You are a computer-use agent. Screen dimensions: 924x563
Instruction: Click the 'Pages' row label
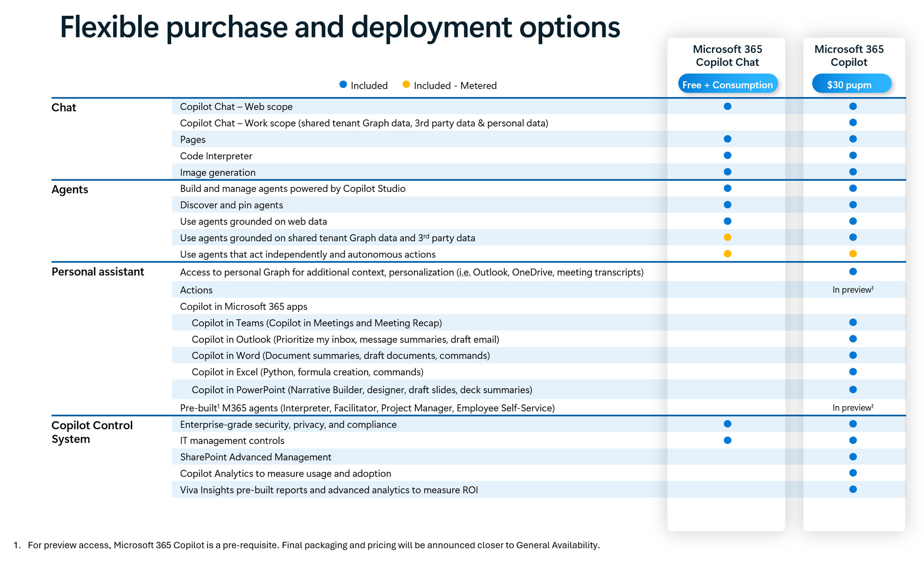click(193, 140)
